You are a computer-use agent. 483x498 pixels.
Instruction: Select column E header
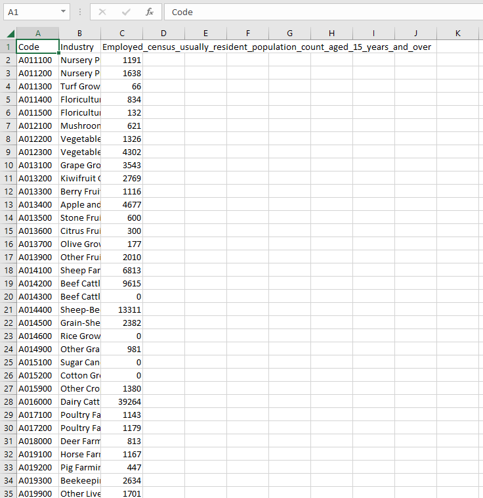pyautogui.click(x=205, y=34)
